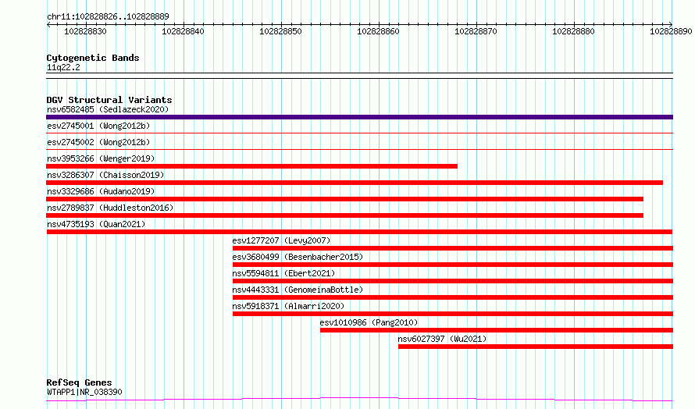This screenshot has width=695, height=409.
Task: Select the red bar under esv1010986 Pang2010
Action: pos(497,330)
